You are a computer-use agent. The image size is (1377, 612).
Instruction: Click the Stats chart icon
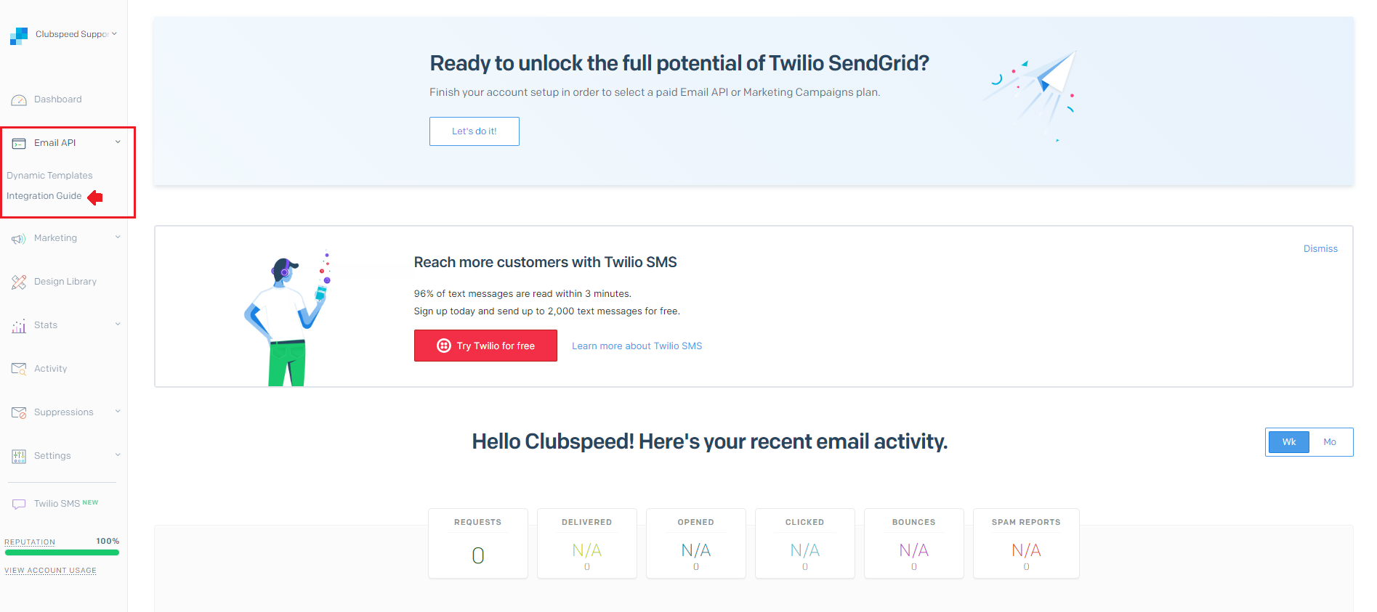[19, 326]
